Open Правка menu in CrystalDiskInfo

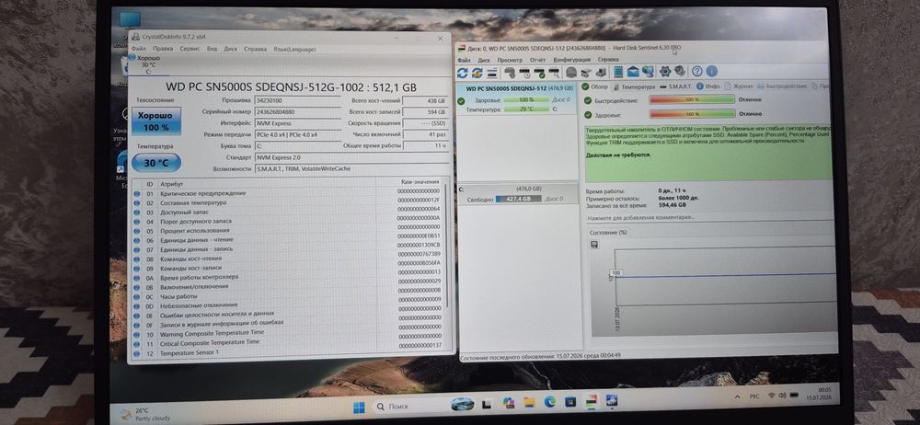(x=163, y=49)
